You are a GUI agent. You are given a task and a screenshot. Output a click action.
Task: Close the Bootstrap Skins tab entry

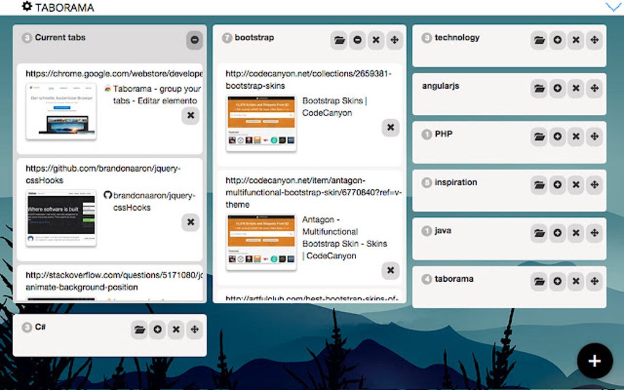390,128
